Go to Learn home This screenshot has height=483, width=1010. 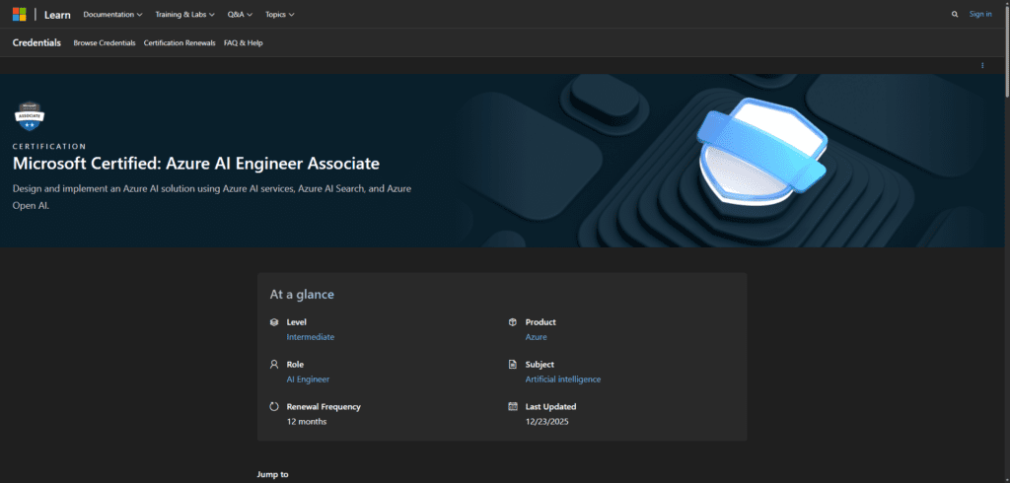point(57,14)
